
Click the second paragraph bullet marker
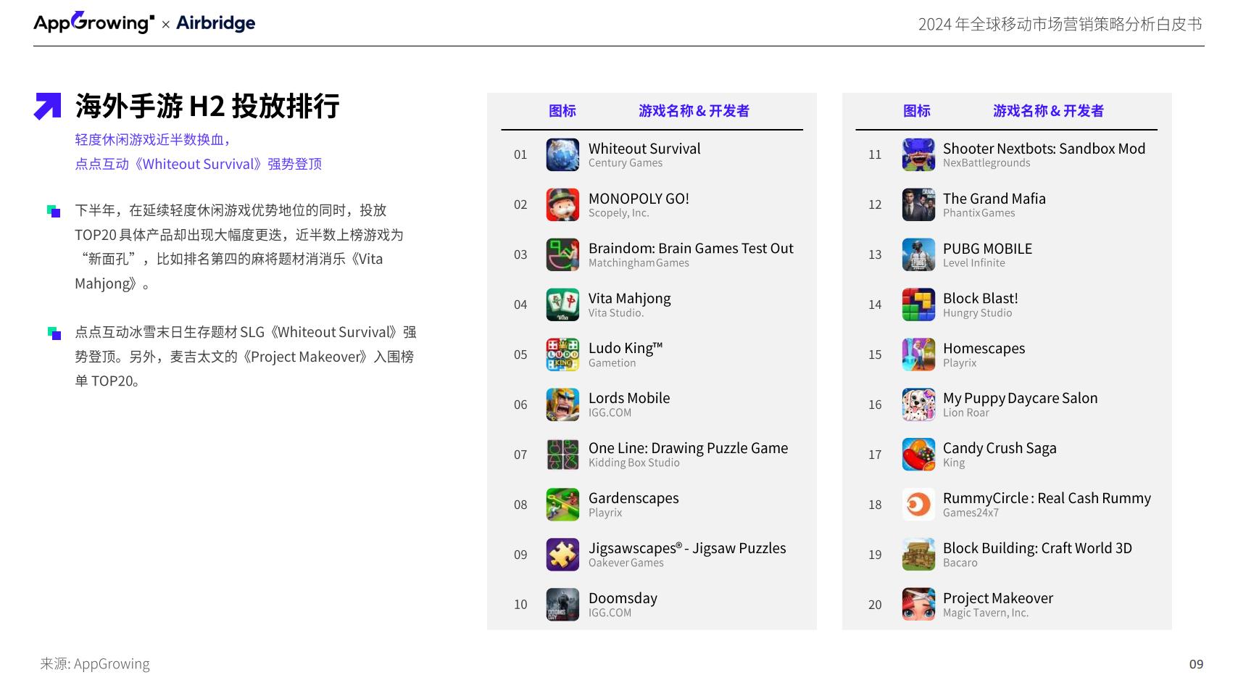click(x=54, y=333)
